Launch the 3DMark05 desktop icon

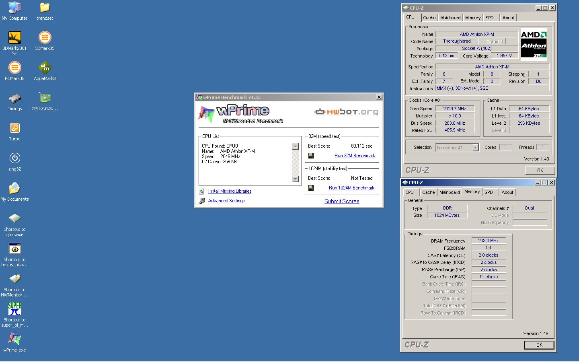pyautogui.click(x=45, y=37)
